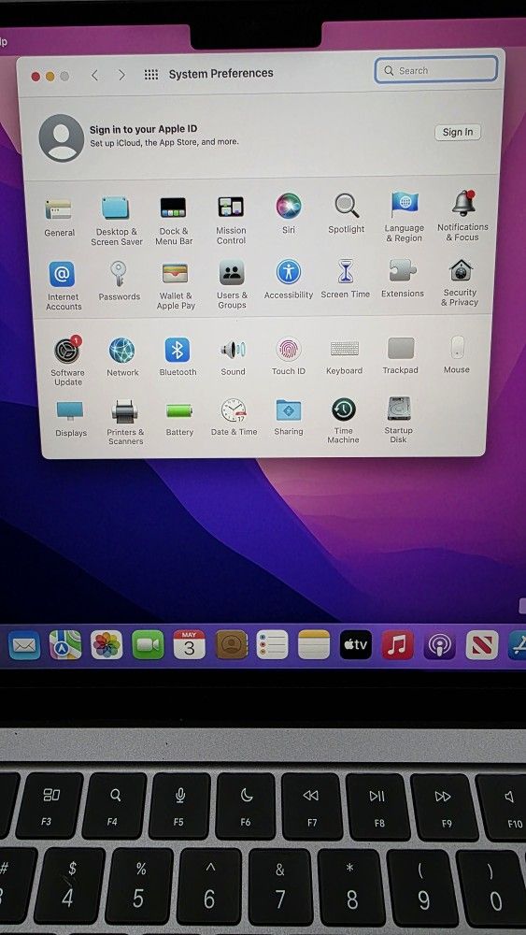The height and width of the screenshot is (935, 526).
Task: Minimize the System Preferences window
Action: click(x=50, y=77)
